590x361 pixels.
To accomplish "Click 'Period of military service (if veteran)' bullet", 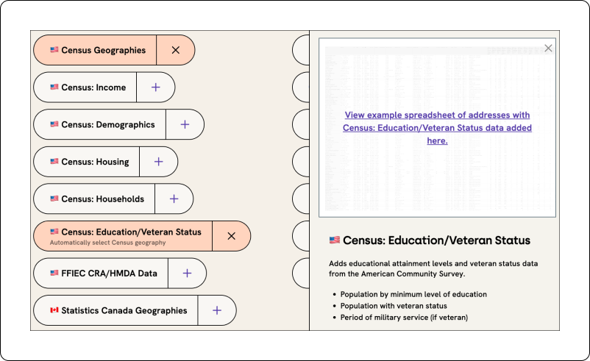I will pyautogui.click(x=404, y=318).
